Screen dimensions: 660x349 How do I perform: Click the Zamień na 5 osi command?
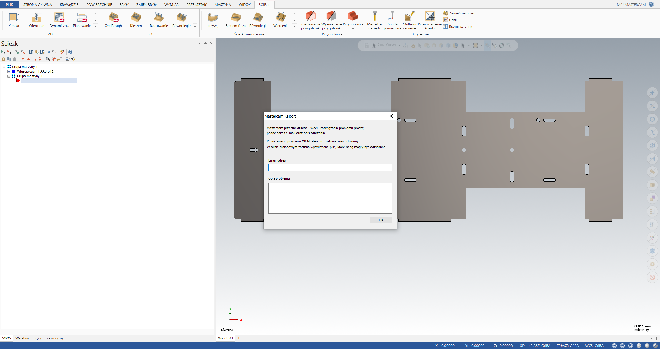tap(459, 13)
